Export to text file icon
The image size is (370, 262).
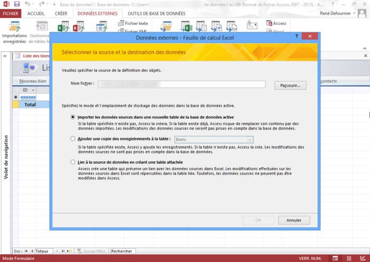point(201,26)
